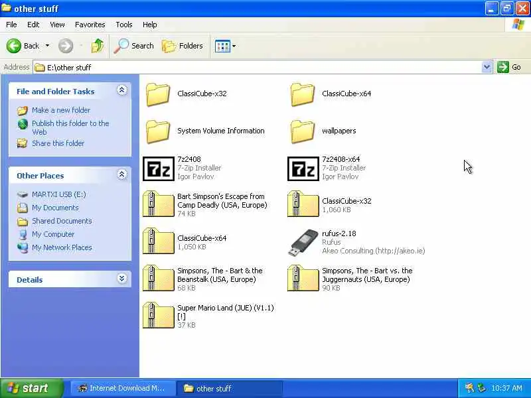Viewport: 531px width, 398px height.
Task: Click the Share this folder link
Action: pos(58,143)
